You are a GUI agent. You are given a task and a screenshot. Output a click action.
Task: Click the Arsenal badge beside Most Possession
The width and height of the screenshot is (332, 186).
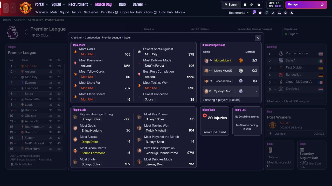(75, 63)
